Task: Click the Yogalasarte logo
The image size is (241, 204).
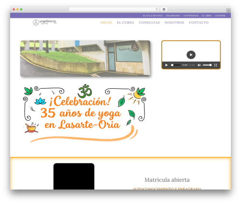Action: 44,22
